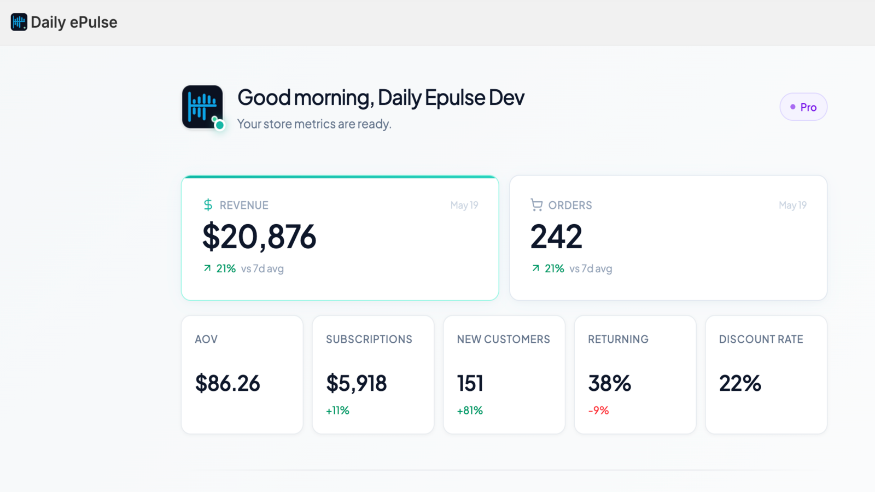Screen dimensions: 875x492
Task: Click the May 19 date on Orders card
Action: click(792, 205)
